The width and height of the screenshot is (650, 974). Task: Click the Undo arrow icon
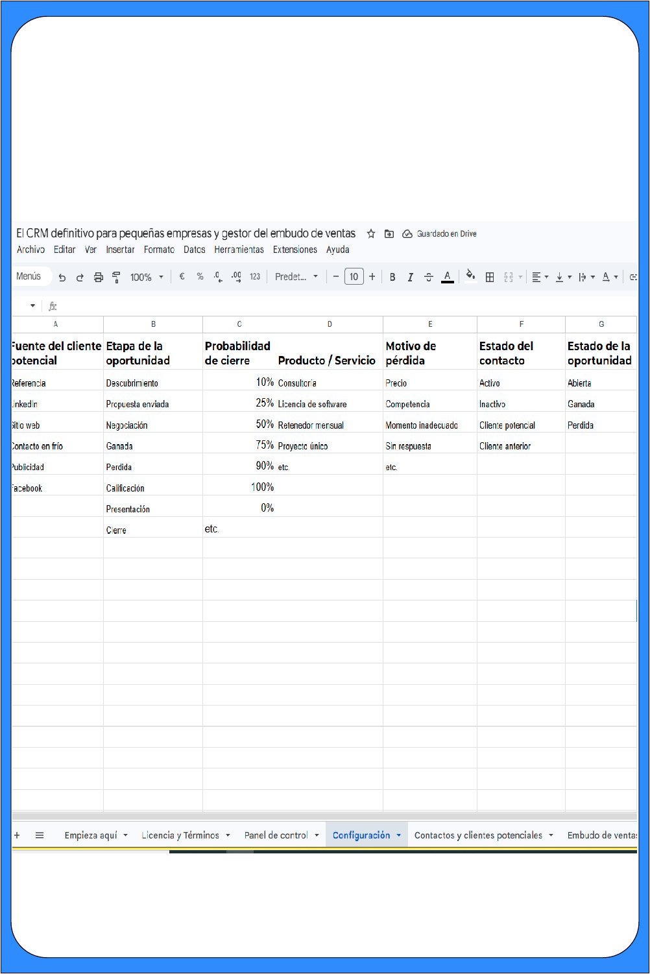(62, 277)
